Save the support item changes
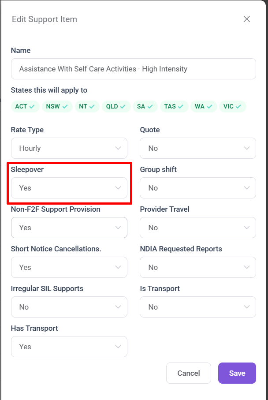 pyautogui.click(x=237, y=373)
